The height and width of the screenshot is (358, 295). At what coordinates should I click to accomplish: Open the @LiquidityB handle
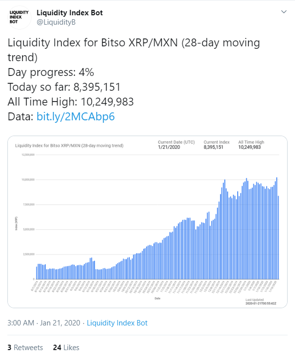(56, 22)
